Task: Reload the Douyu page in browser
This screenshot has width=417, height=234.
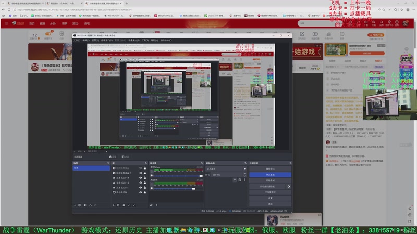Action: click(9, 9)
